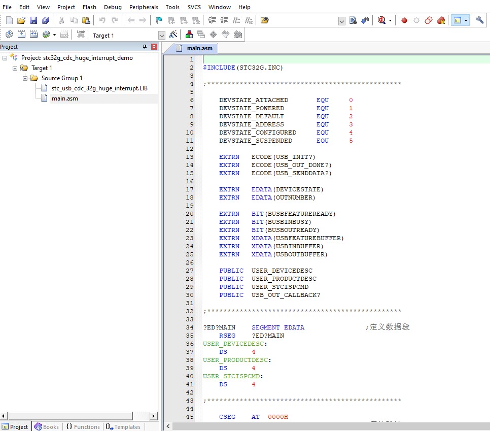This screenshot has height=431, width=490.
Task: Save the current file with Save icon
Action: click(33, 20)
